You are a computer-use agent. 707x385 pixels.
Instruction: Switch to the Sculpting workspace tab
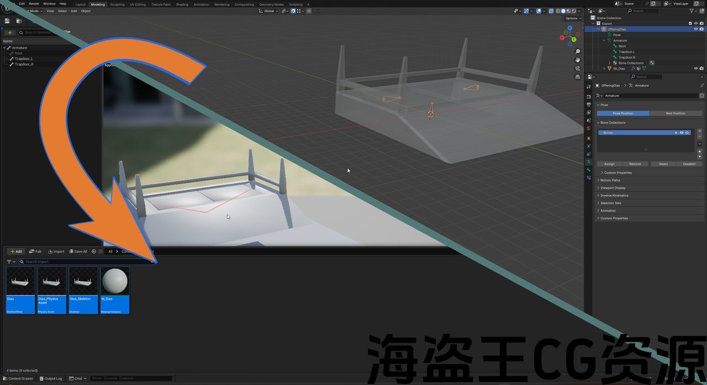(x=117, y=4)
